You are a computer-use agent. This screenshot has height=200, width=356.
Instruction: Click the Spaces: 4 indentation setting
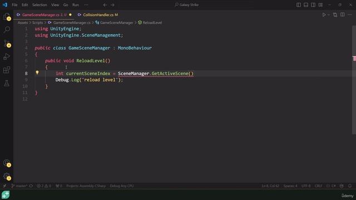[290, 186]
